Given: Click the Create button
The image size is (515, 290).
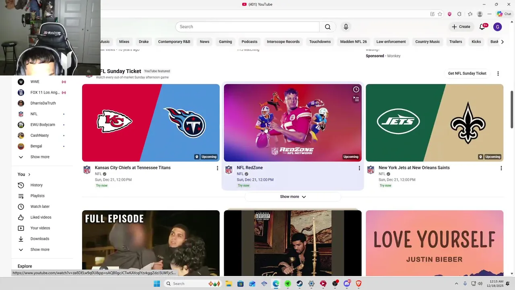Looking at the screenshot, I should pos(461,27).
